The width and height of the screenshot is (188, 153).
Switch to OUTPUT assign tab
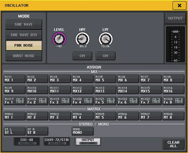[88, 141]
